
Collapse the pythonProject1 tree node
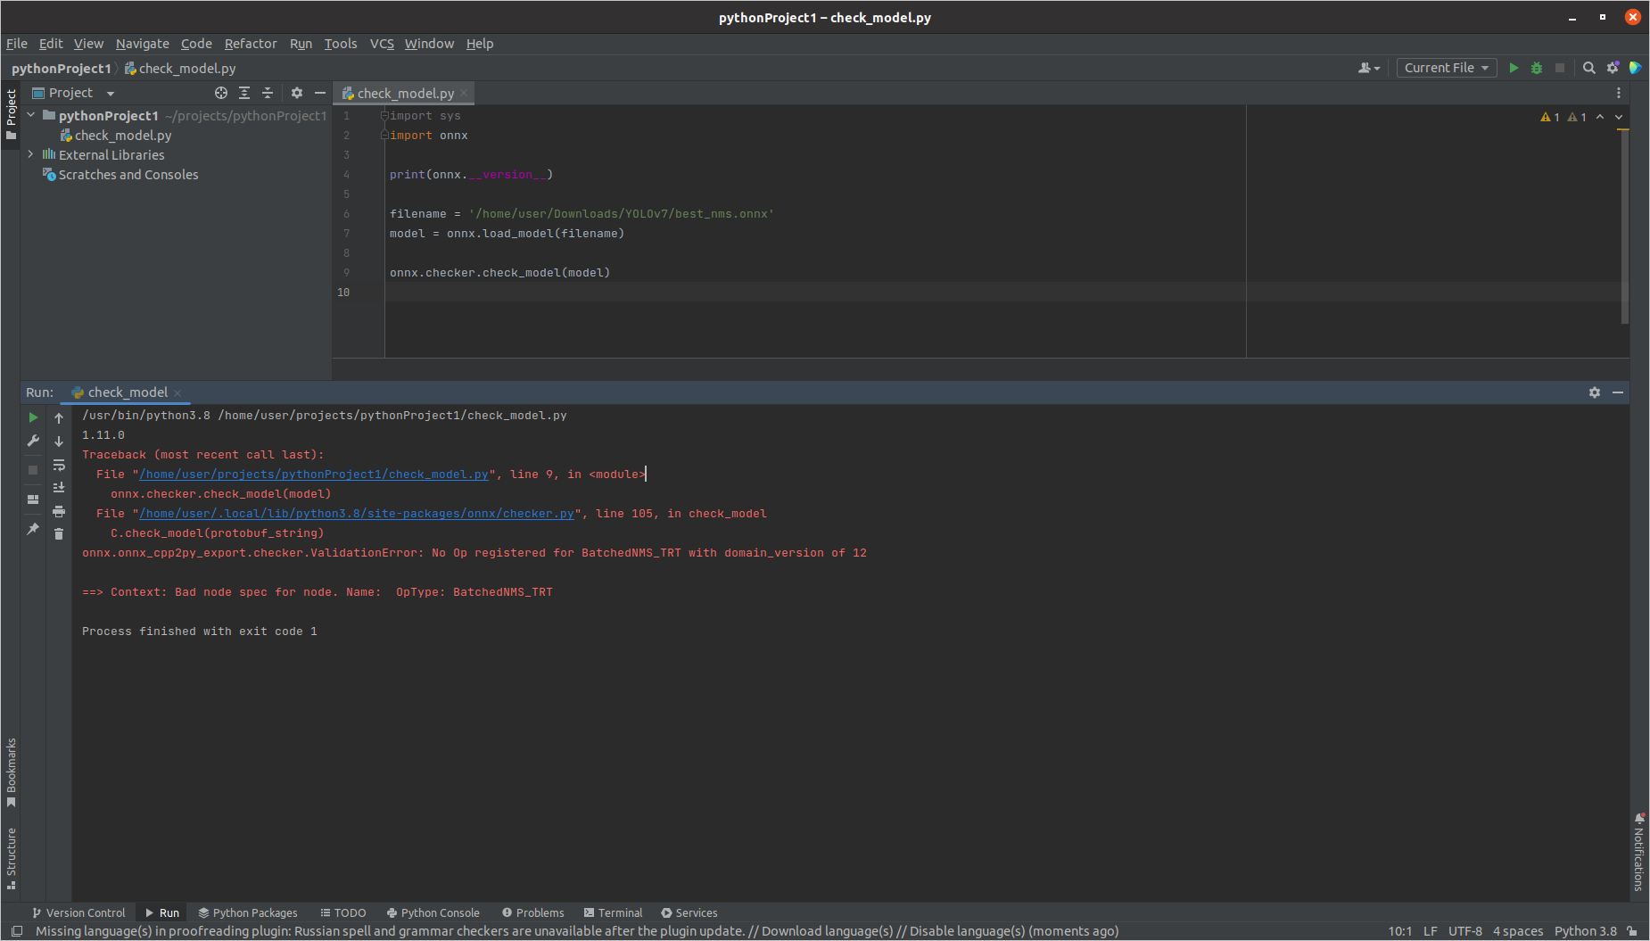click(x=30, y=115)
